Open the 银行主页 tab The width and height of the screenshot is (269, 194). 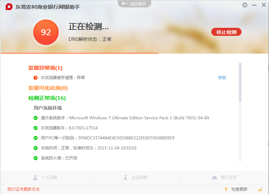(x=225, y=178)
